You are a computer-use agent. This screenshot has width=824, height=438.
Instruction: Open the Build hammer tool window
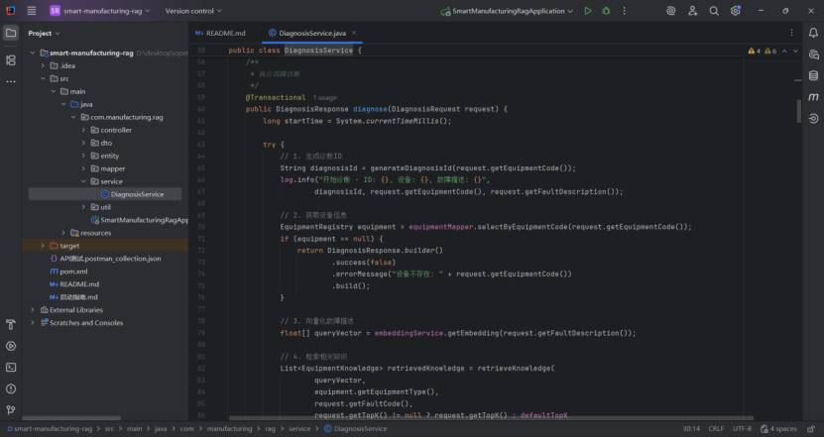(11, 325)
